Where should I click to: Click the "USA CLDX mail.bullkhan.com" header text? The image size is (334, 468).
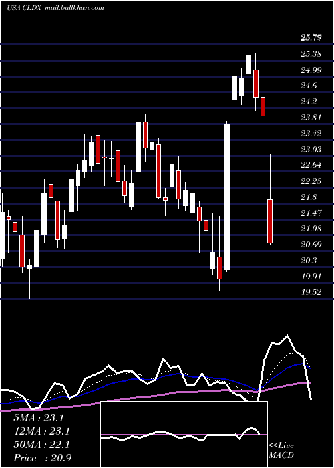[55, 8]
